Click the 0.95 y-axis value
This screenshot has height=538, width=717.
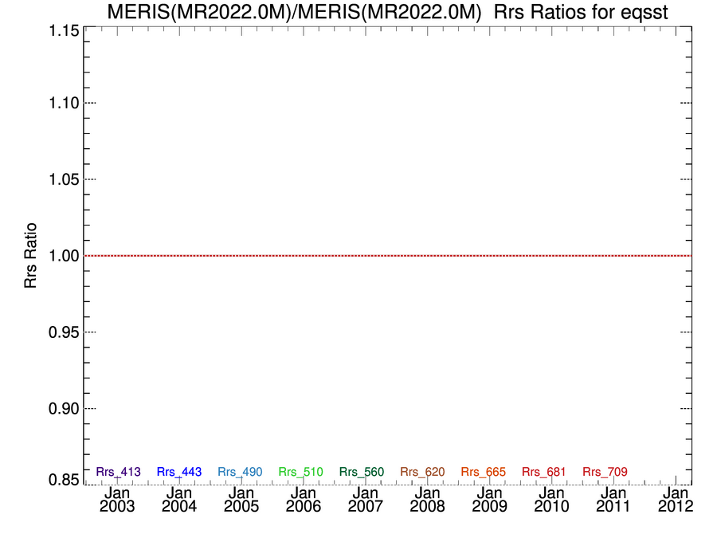pos(64,332)
